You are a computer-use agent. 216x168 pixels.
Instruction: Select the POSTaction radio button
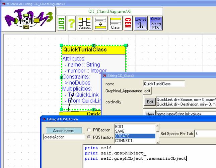click(89, 137)
